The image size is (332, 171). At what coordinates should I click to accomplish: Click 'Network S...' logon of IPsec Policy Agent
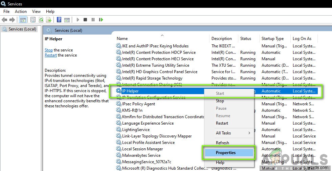(x=303, y=104)
